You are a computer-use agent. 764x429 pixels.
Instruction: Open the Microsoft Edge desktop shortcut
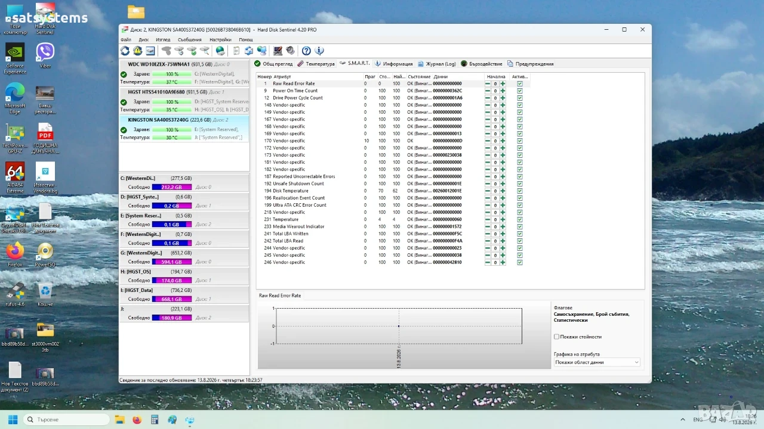(15, 98)
